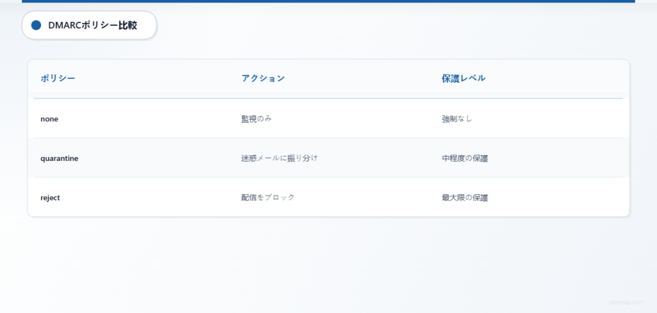The image size is (657, 313).
Task: Click the ポリシー column header
Action: (x=58, y=78)
